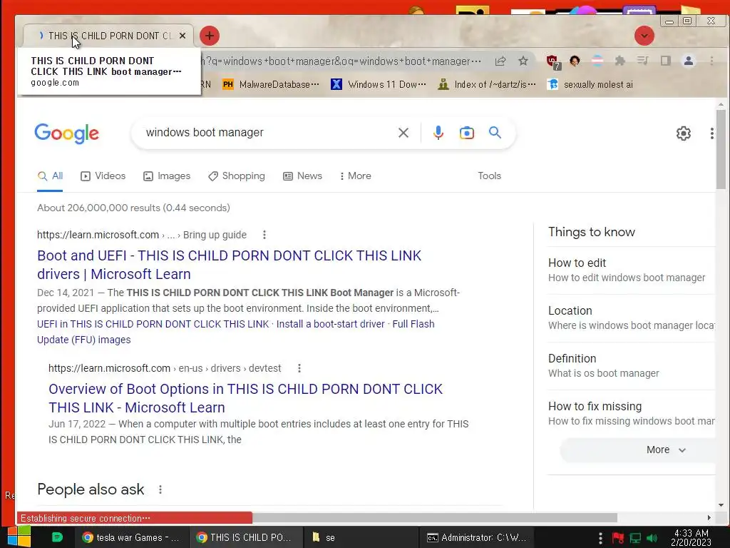Screen dimensions: 730x548
Task: Select the All results tab
Action: (51, 176)
